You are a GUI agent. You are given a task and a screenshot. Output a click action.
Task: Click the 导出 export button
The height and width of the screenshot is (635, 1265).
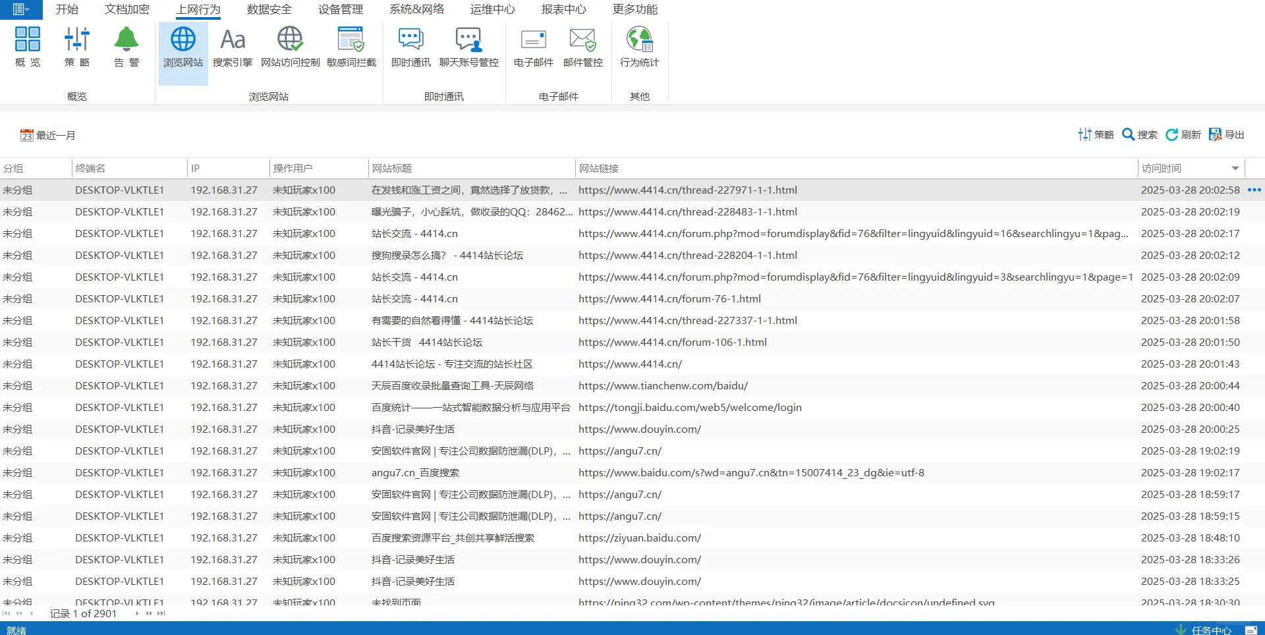pyautogui.click(x=1226, y=134)
